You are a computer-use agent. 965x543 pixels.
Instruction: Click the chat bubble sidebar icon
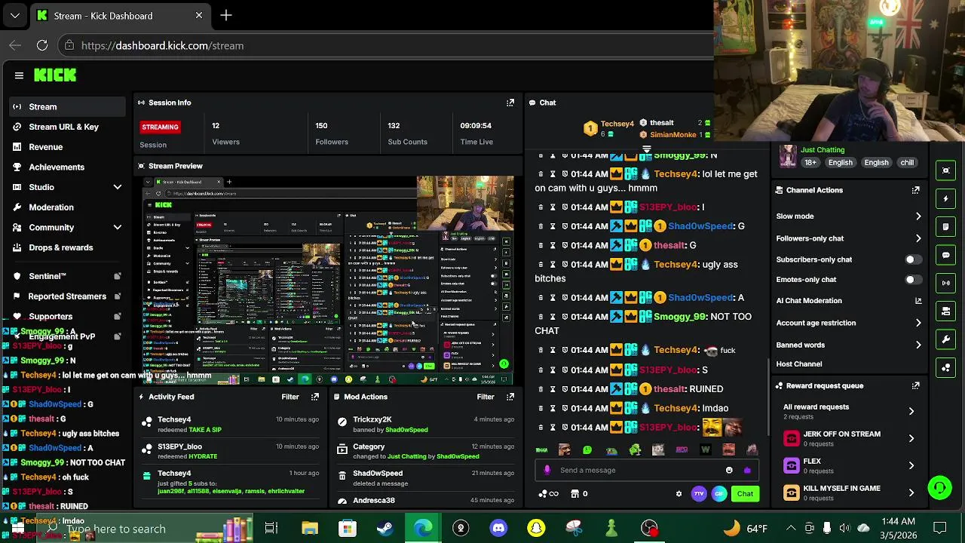tap(946, 255)
